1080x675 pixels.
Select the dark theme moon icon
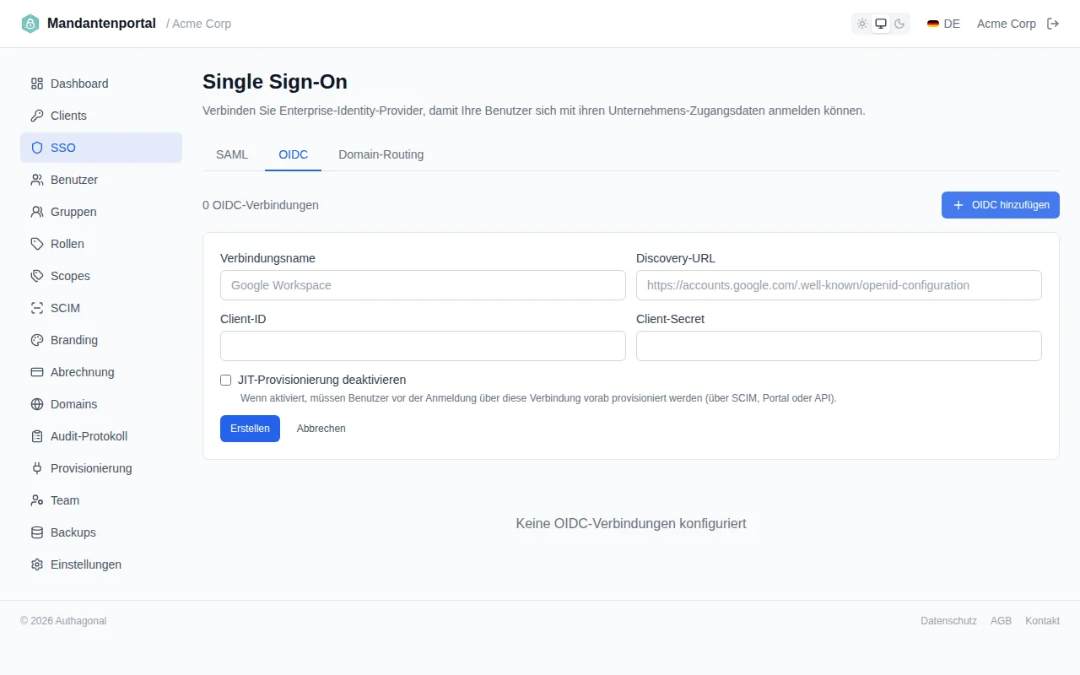point(899,24)
